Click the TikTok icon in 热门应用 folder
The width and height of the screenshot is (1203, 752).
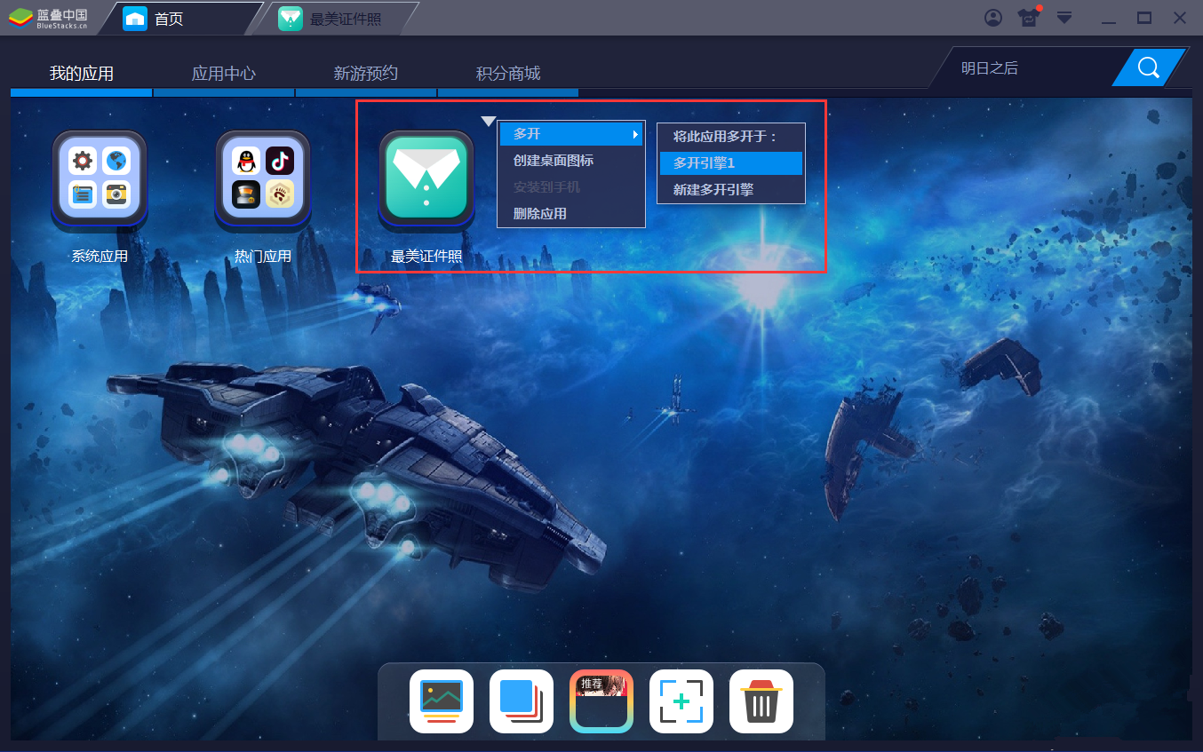tap(279, 161)
